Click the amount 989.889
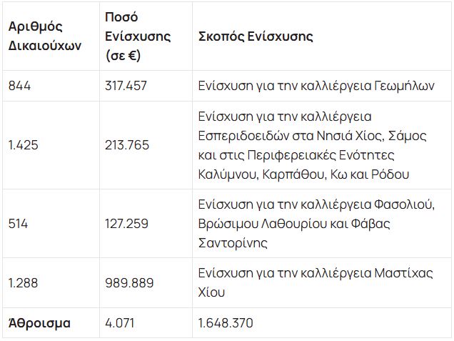The height and width of the screenshot is (341, 454). click(x=129, y=282)
